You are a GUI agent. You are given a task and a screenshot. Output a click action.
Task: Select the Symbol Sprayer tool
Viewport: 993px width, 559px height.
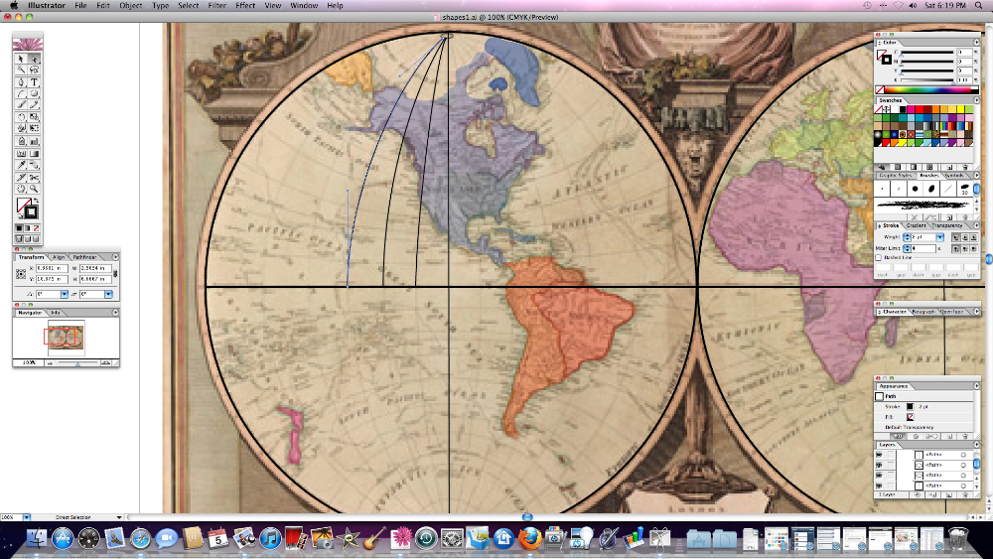click(x=21, y=141)
